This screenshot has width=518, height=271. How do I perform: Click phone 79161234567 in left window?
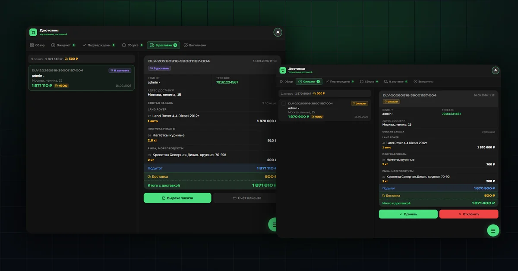[x=227, y=82]
